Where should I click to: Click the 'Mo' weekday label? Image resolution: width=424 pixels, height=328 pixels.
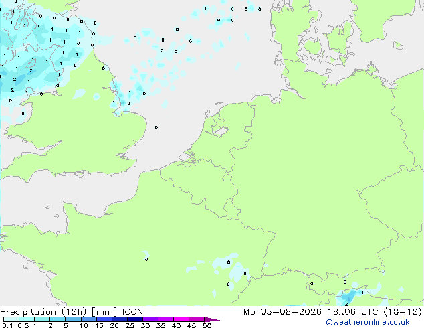[x=249, y=312]
